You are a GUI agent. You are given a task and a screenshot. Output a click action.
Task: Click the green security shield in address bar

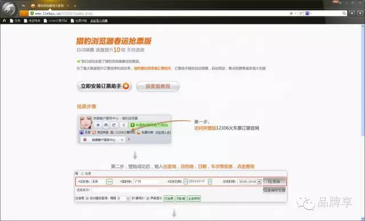coord(32,13)
